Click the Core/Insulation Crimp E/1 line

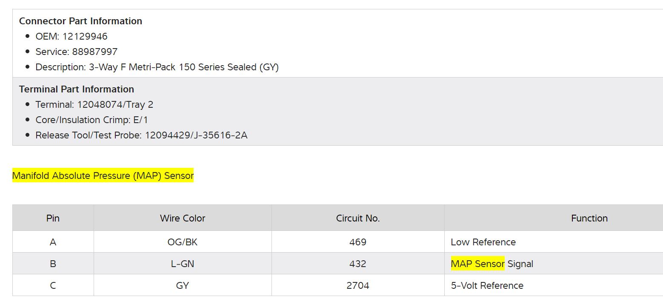click(x=91, y=120)
